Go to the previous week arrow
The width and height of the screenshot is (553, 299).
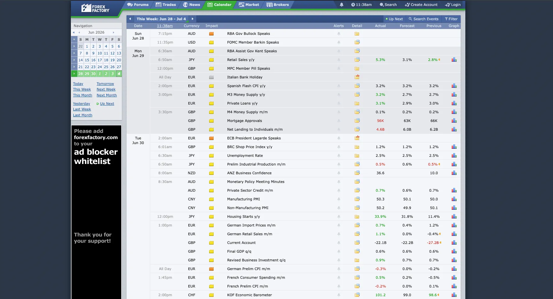pos(130,19)
